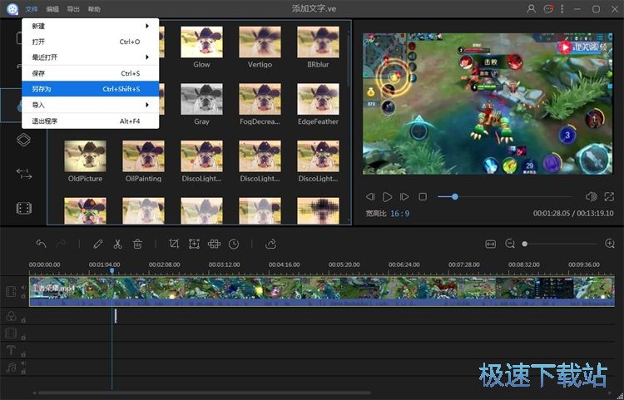Toggle the audio track lock
Image resolution: width=624 pixels, height=400 pixels.
click(23, 373)
